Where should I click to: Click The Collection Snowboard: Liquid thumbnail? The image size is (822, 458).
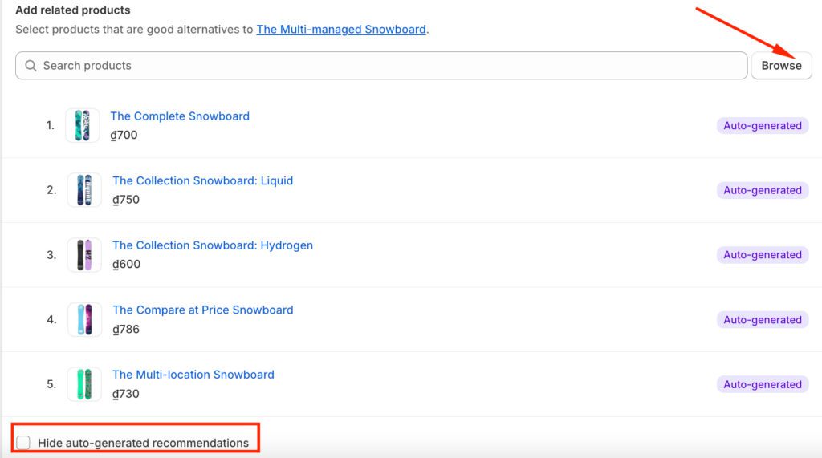84,190
